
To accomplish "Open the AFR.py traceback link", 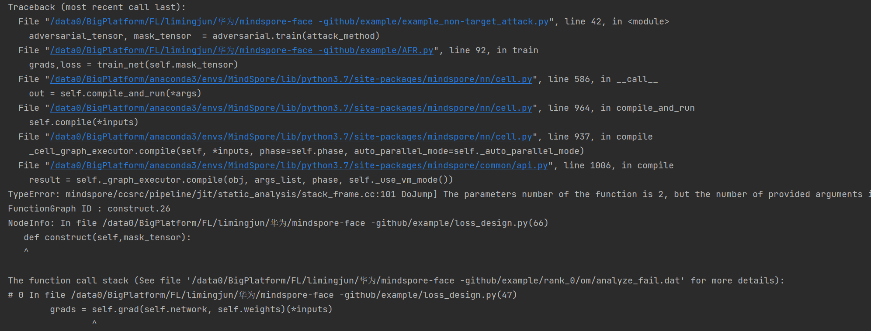I will (x=242, y=51).
